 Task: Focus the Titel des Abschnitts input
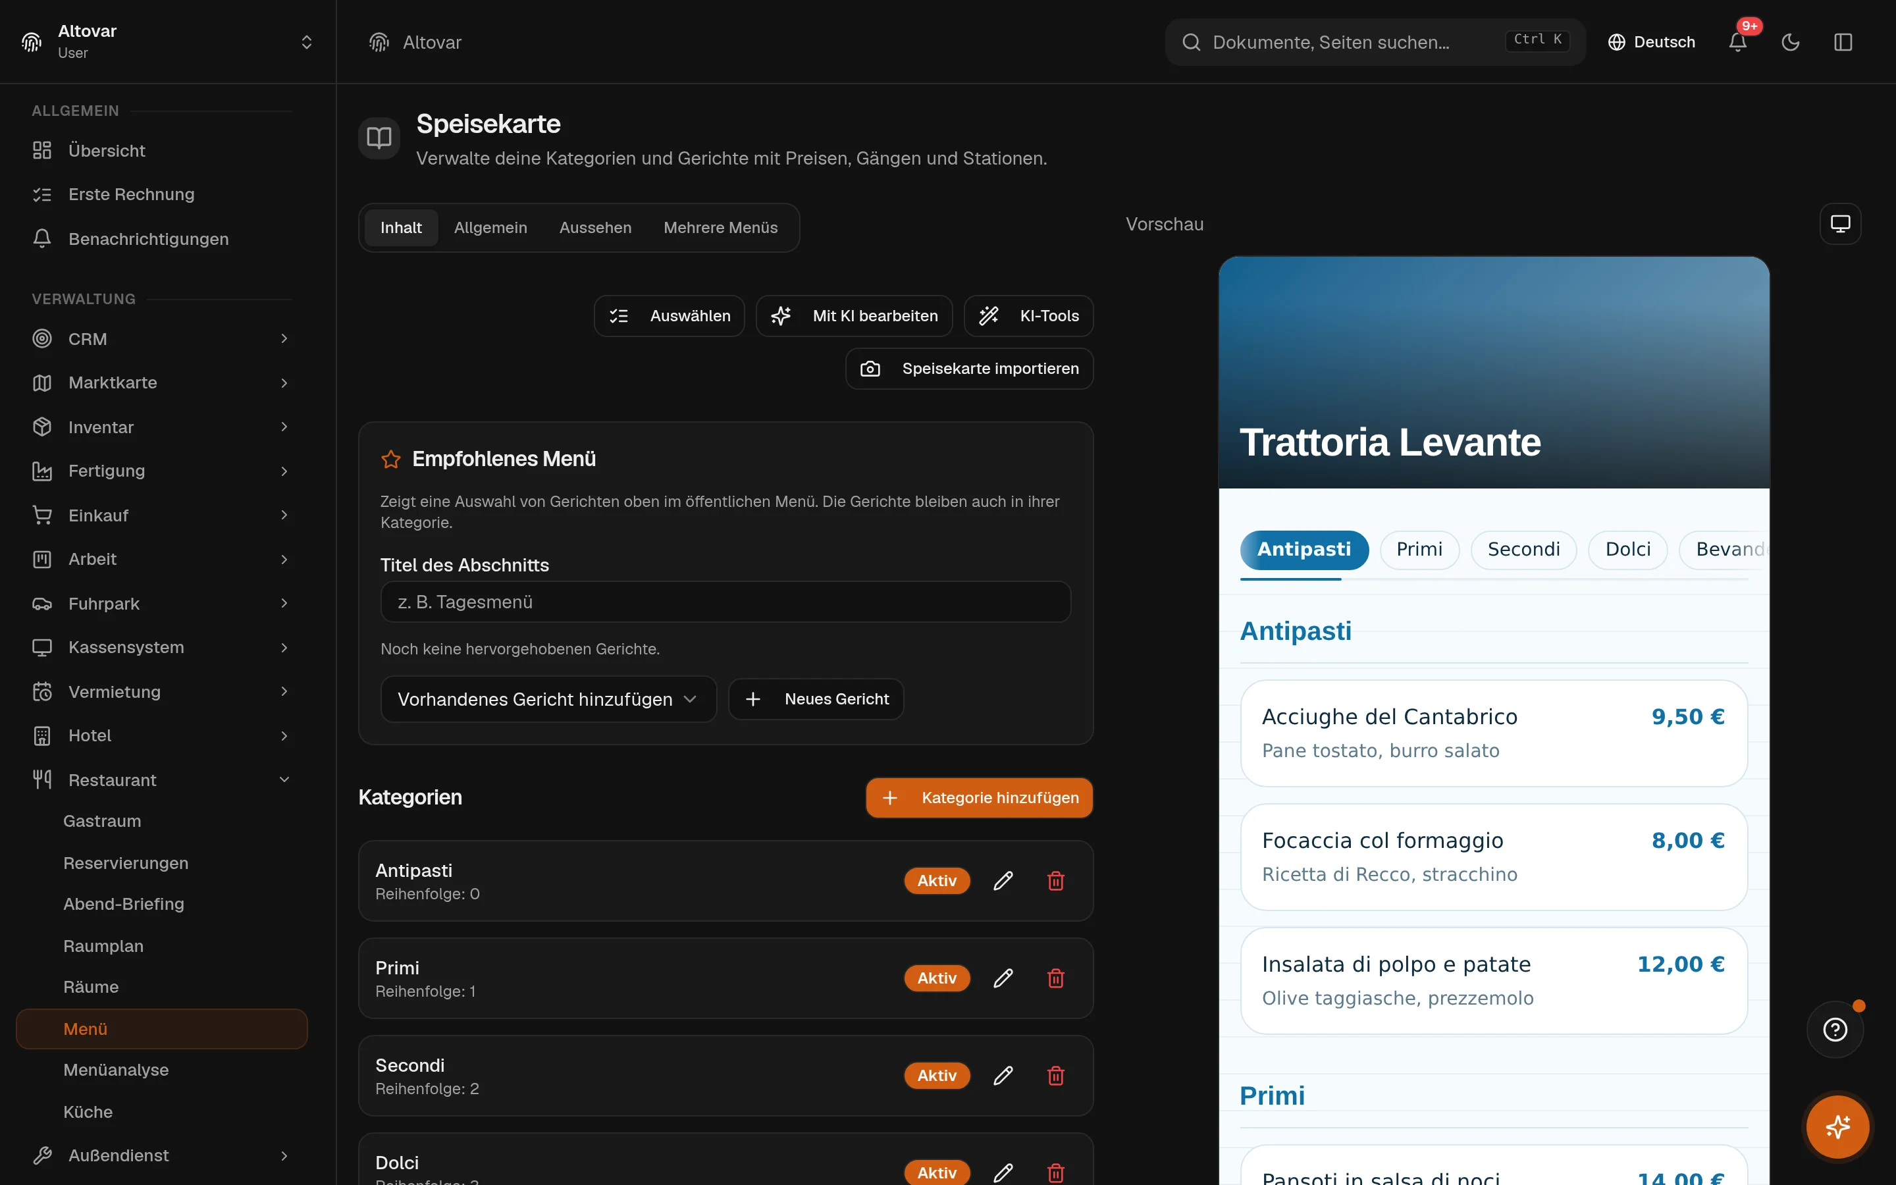[725, 602]
